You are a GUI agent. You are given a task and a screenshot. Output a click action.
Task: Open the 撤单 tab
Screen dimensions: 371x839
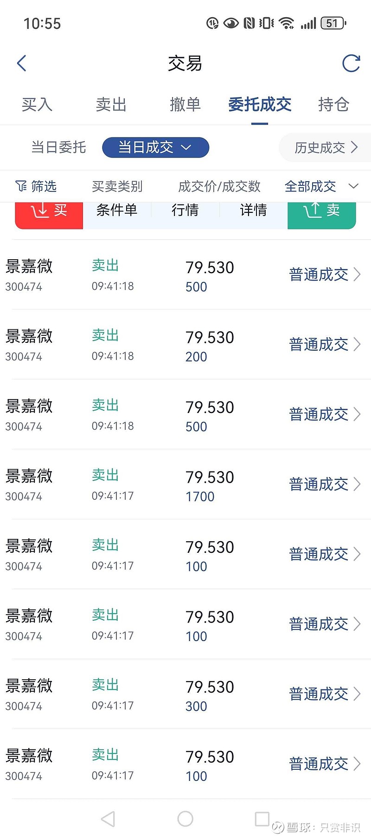point(185,105)
